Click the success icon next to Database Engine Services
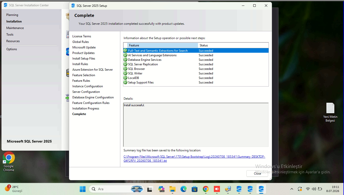Screen dimensions: 344x195 pyautogui.click(x=125, y=60)
